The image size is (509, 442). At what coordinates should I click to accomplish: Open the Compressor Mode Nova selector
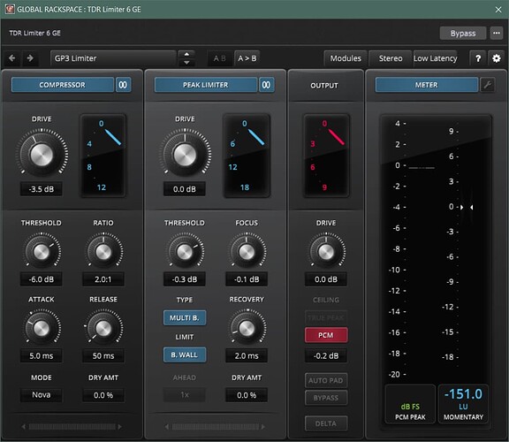(x=41, y=395)
